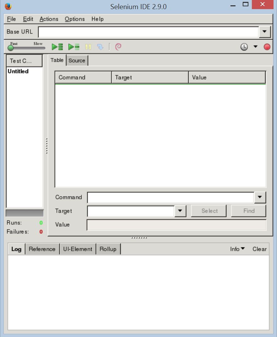This screenshot has width=277, height=337.
Task: Clear the log output
Action: click(x=259, y=249)
